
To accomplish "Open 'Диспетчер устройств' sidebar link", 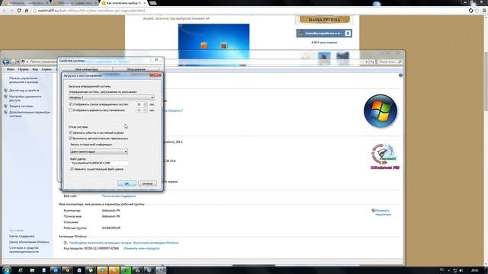I will [24, 91].
